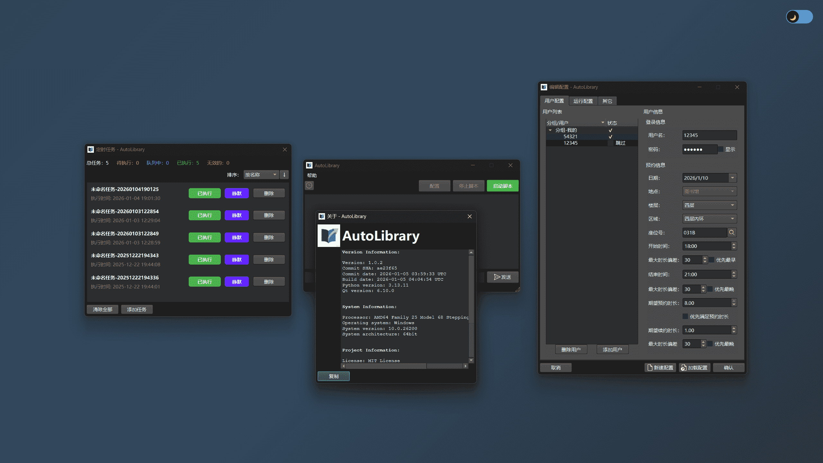
Task: Click the 新建配置 icon button
Action: click(660, 368)
